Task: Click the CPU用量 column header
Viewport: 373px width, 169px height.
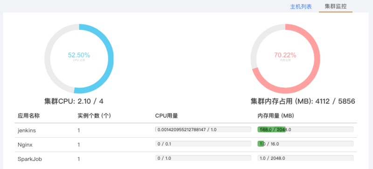Action: pyautogui.click(x=166, y=116)
